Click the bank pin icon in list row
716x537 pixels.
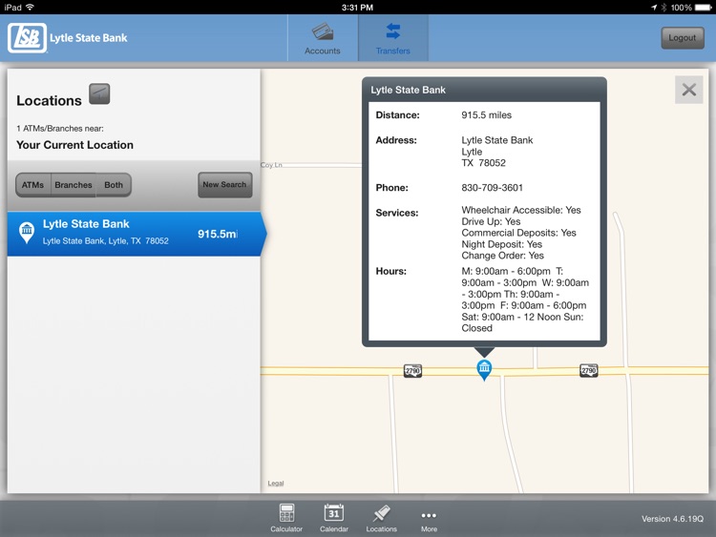tap(27, 232)
